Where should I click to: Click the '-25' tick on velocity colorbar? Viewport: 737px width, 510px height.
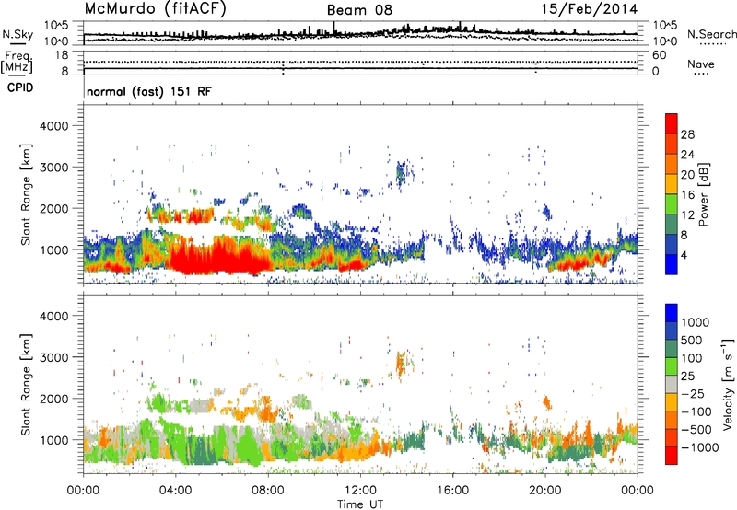694,394
